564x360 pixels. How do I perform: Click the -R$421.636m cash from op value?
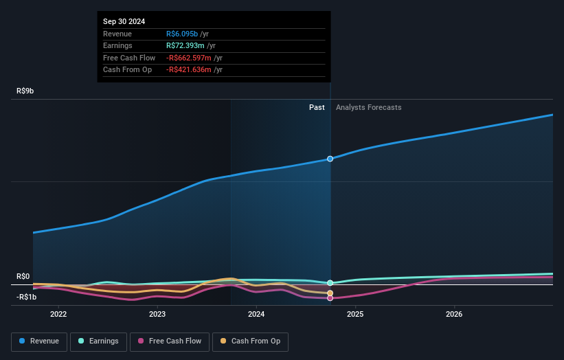[189, 70]
